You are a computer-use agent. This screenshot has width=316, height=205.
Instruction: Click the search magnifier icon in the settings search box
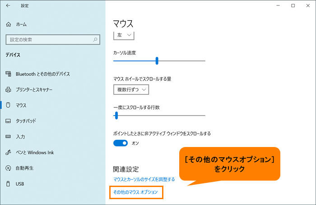(95, 40)
